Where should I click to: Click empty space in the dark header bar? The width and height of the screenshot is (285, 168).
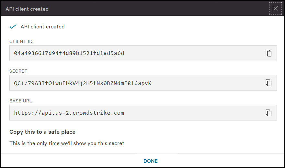point(155,9)
